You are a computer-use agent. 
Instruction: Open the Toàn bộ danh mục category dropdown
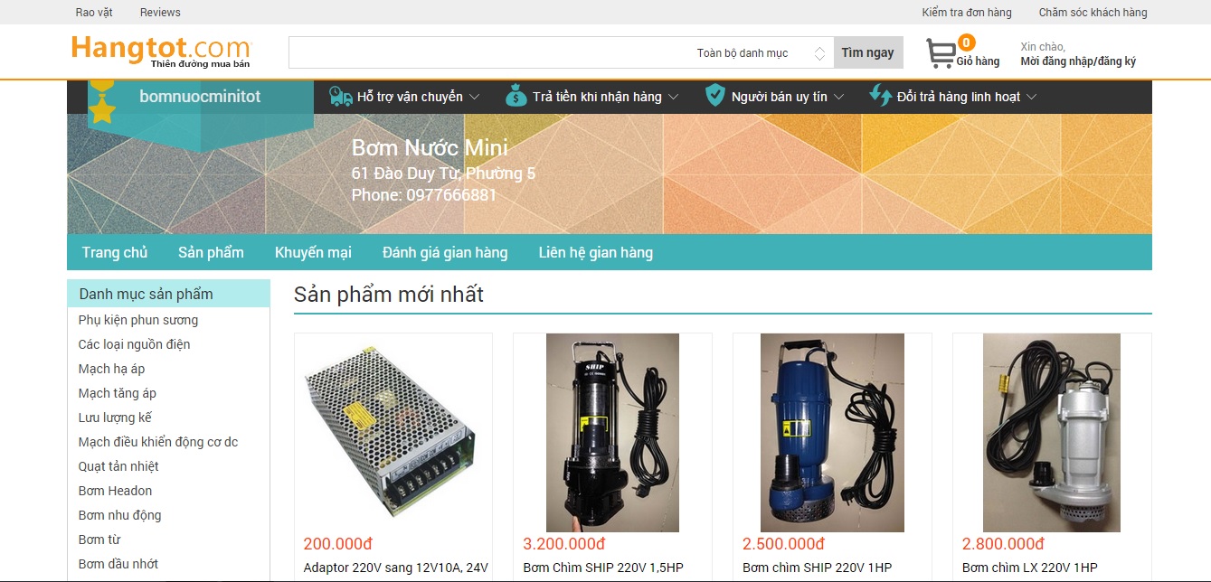[x=759, y=53]
